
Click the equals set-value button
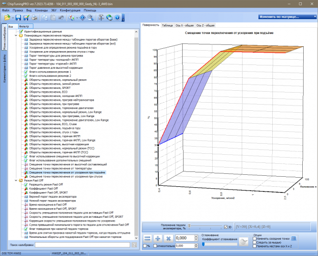[x=147, y=238]
